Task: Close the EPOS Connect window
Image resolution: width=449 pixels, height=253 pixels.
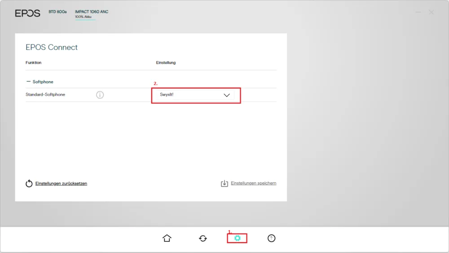Action: pyautogui.click(x=431, y=12)
